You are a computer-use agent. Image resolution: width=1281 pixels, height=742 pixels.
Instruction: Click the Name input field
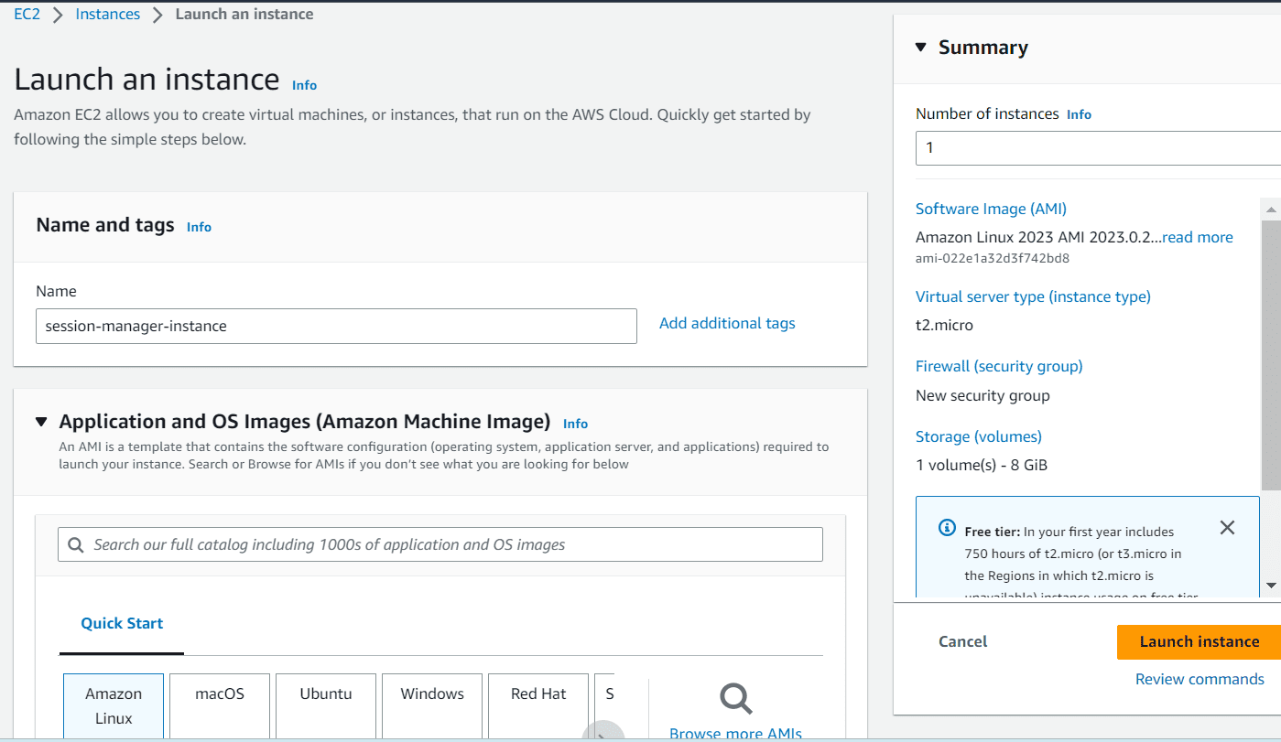pyautogui.click(x=336, y=326)
